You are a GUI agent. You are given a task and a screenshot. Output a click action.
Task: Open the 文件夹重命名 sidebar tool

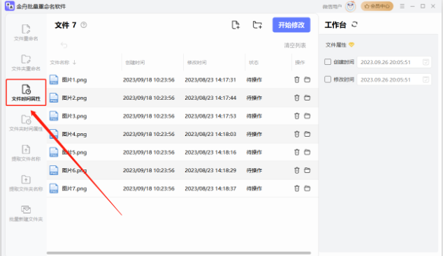26,63
